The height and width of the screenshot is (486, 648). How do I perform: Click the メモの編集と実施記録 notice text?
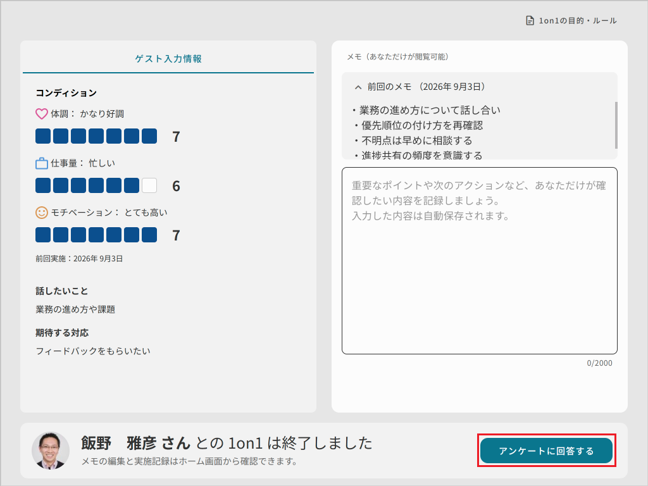tap(189, 461)
